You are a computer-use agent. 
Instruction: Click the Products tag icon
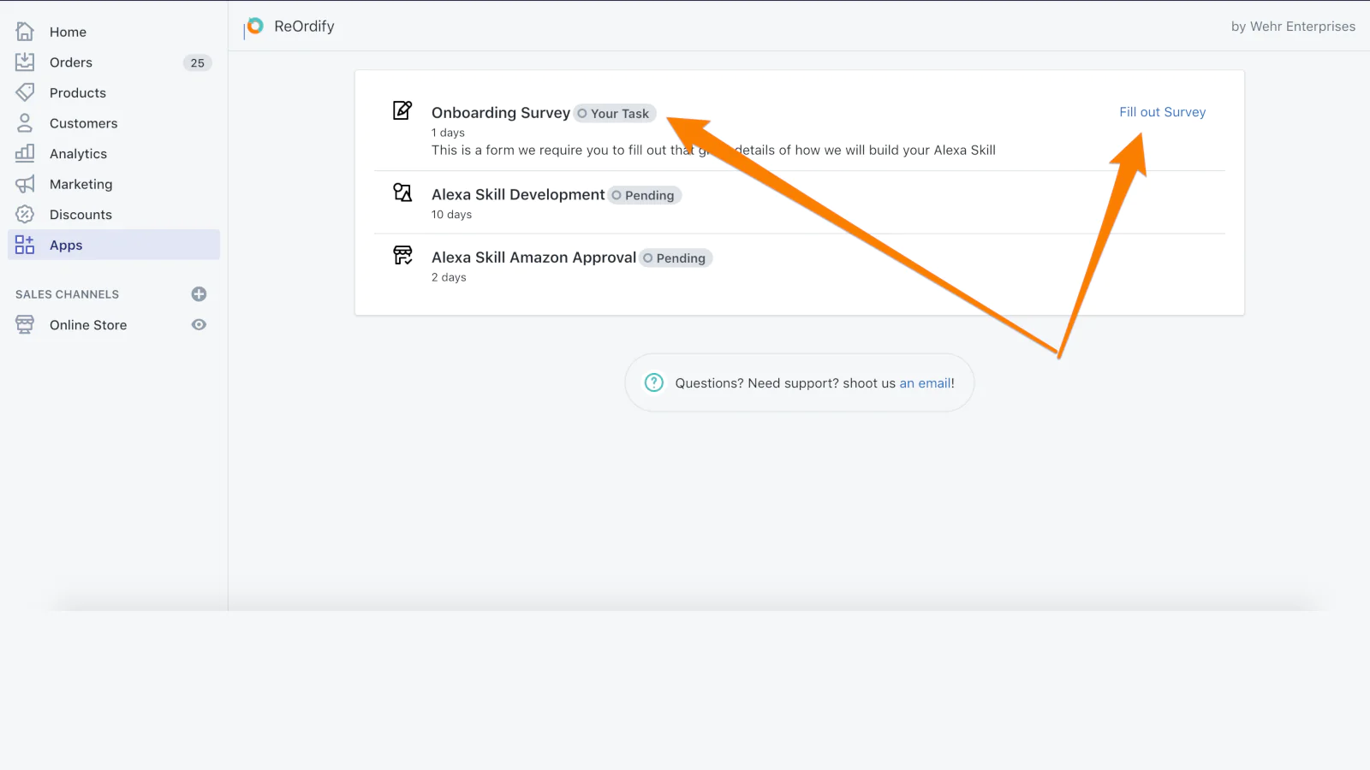[25, 92]
